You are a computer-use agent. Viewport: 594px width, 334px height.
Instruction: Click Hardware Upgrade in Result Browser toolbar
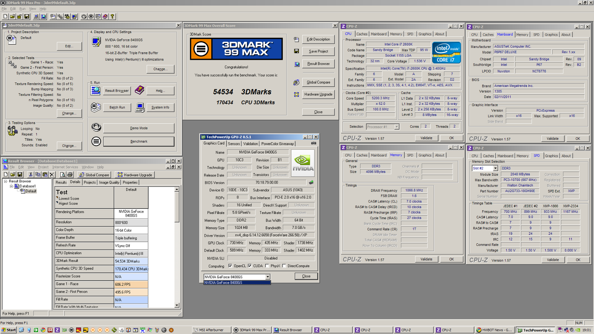click(135, 175)
